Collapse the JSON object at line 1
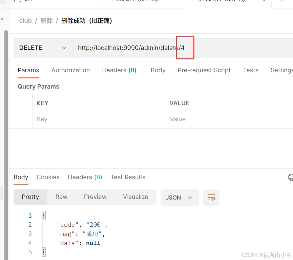The image size is (293, 260). [44, 216]
